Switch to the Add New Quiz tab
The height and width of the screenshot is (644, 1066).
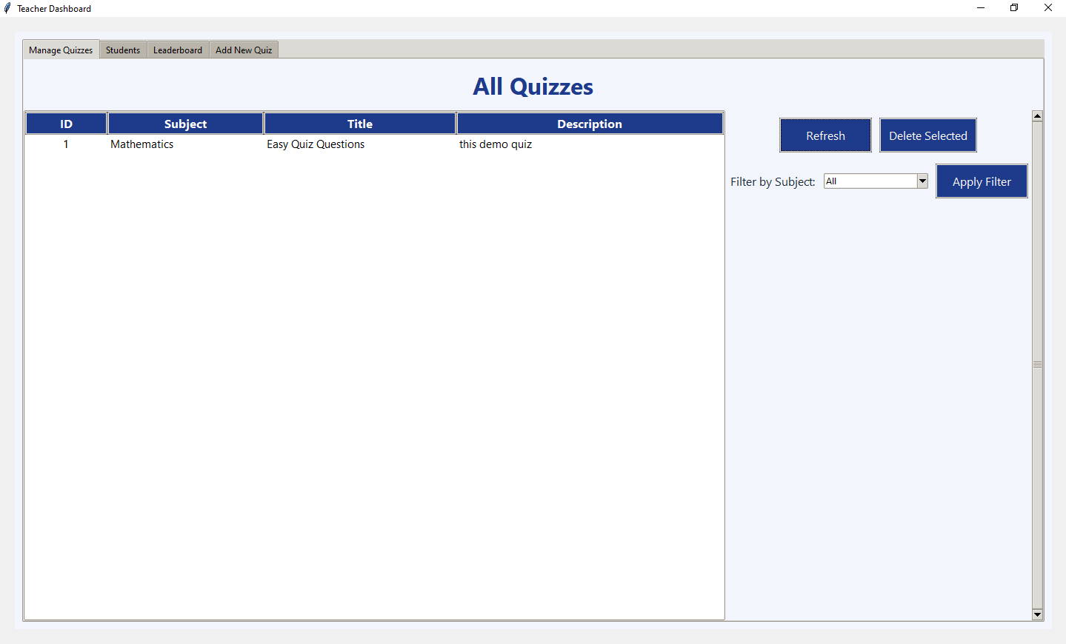click(244, 50)
